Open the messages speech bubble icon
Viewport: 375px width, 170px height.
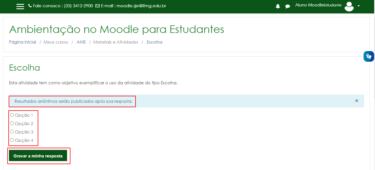coord(288,6)
